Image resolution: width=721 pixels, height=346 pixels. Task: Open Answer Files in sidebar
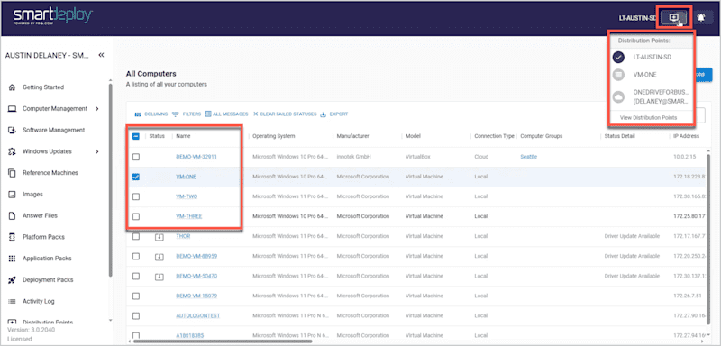click(x=40, y=215)
